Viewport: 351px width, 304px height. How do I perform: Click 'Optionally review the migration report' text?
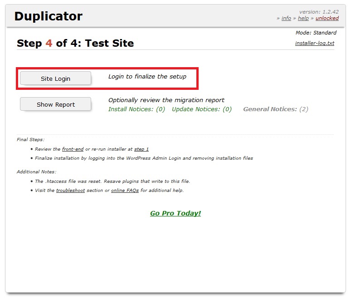[x=166, y=100]
